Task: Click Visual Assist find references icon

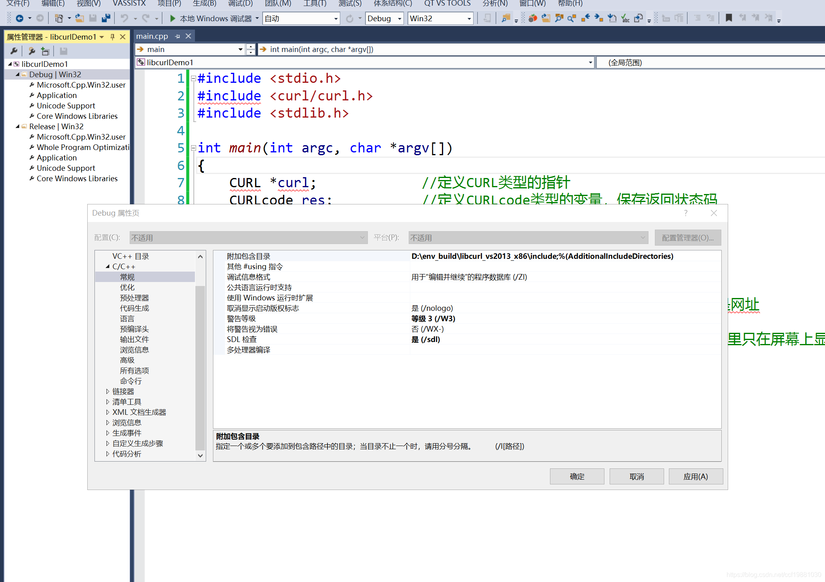Action: tap(559, 18)
